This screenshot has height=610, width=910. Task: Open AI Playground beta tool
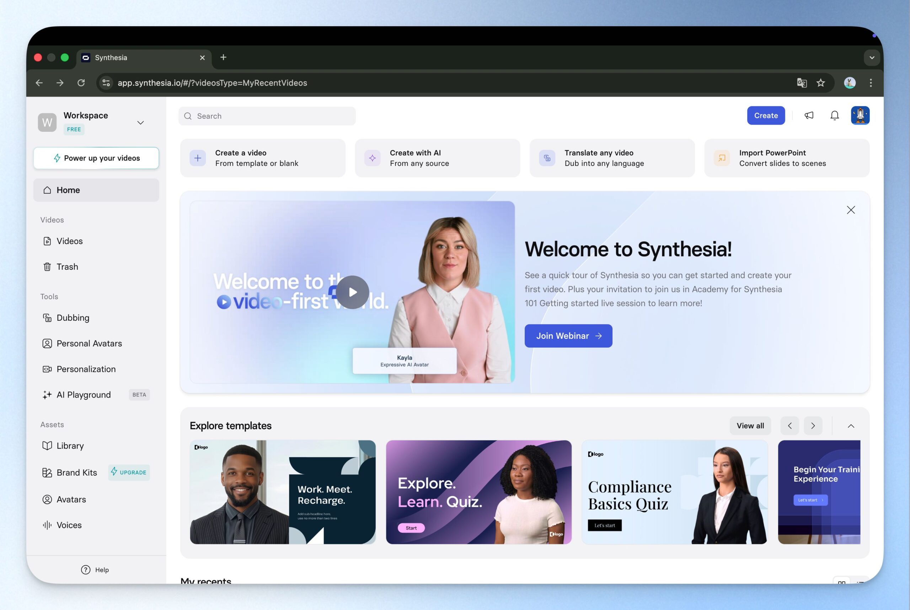tap(84, 395)
